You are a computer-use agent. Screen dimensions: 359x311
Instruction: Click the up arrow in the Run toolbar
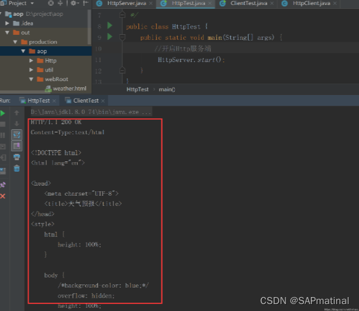pos(16,113)
